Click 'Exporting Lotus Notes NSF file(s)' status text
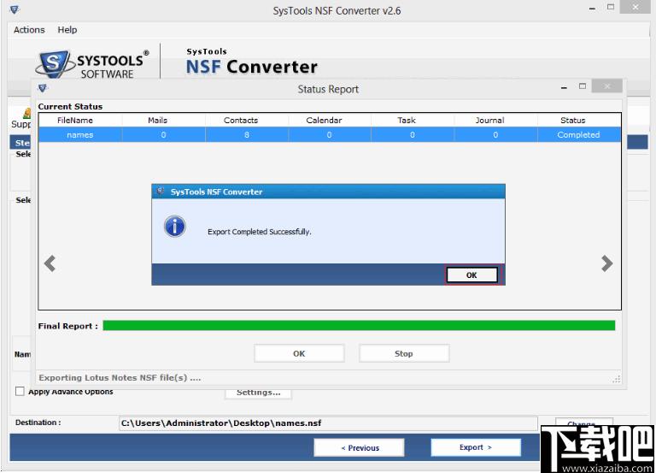Viewport: 656px width, 473px height. tap(120, 377)
